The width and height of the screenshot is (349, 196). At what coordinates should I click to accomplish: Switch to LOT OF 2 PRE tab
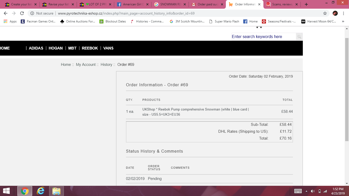(x=96, y=4)
